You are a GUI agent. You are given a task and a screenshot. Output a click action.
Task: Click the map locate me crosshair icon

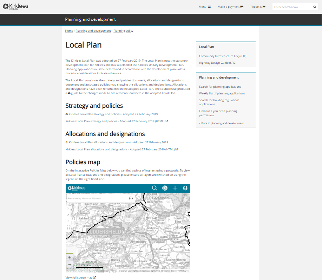(x=131, y=199)
